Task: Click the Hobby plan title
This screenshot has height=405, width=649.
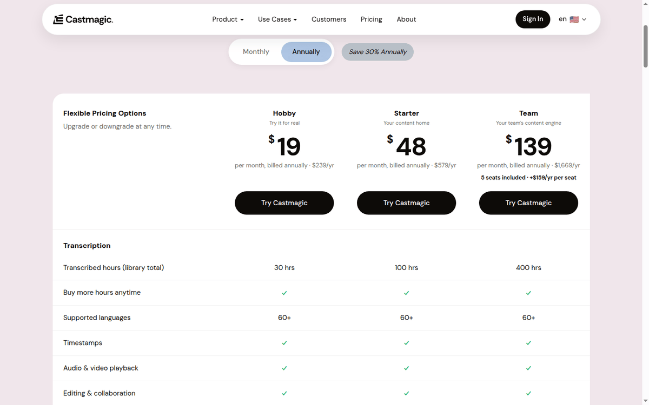Action: point(284,113)
